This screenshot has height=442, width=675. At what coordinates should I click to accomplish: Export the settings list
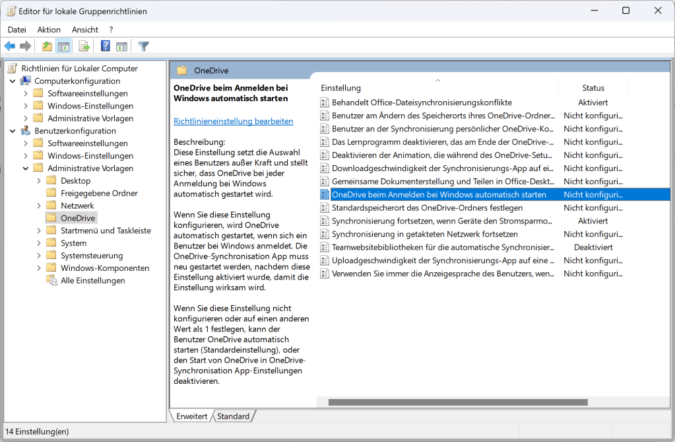(x=82, y=46)
